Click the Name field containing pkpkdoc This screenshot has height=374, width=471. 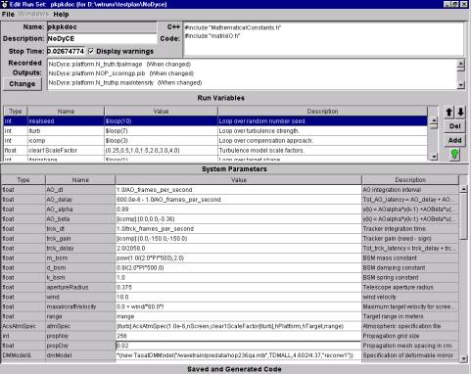pyautogui.click(x=102, y=27)
